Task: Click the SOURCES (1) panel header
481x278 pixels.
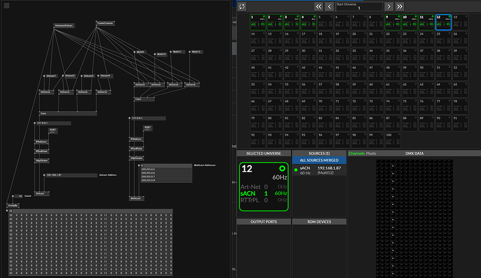Action: [x=319, y=153]
